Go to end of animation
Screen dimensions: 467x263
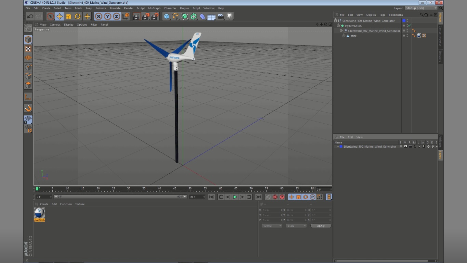click(x=258, y=197)
